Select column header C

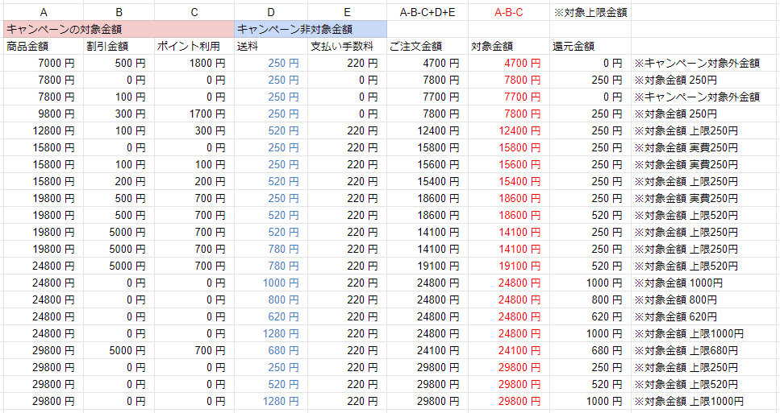(194, 12)
